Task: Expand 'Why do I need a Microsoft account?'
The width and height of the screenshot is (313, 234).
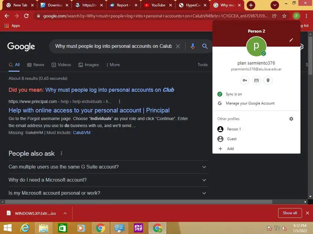Action: pos(108,180)
